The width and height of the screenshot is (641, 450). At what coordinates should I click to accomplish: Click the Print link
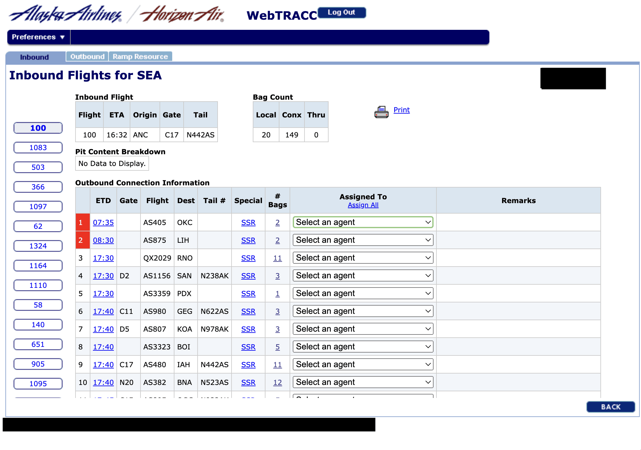(x=401, y=110)
